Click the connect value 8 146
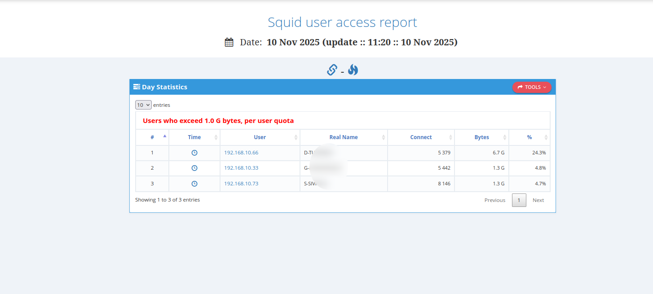The height and width of the screenshot is (294, 653). coord(444,184)
